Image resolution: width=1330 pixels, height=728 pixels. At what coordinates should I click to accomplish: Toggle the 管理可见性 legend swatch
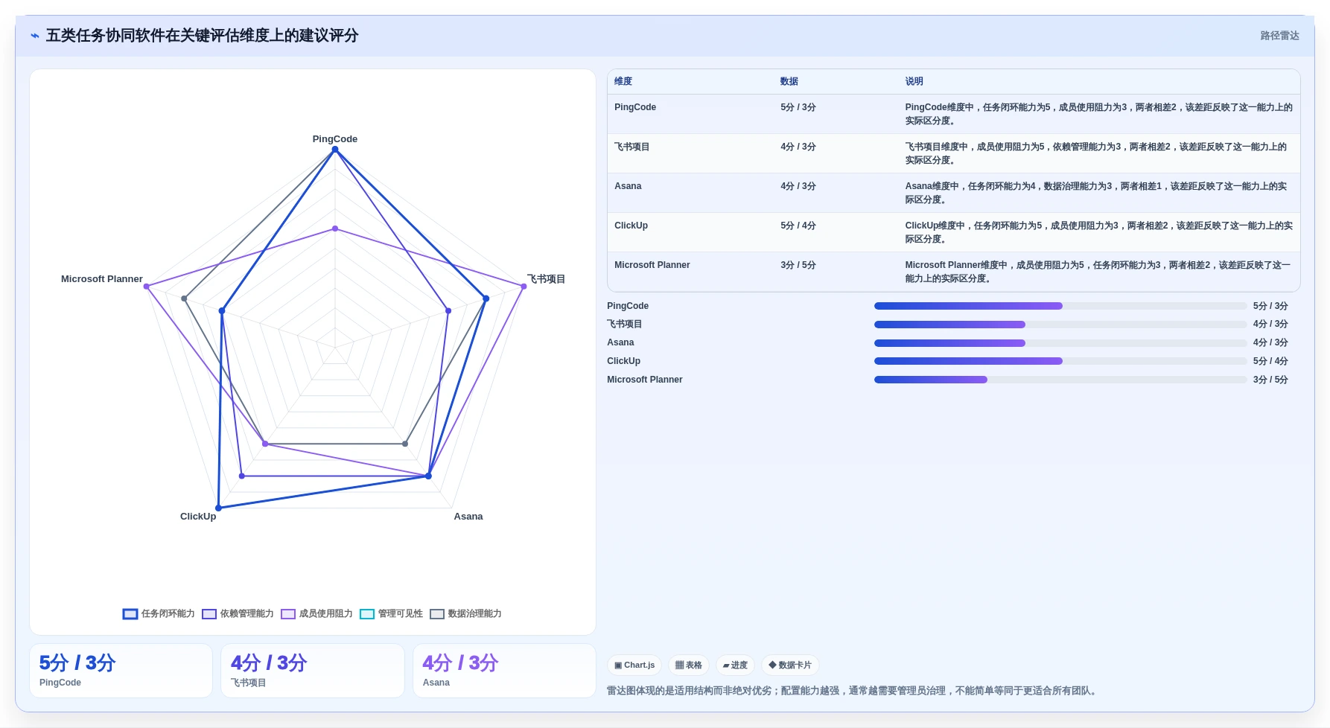(x=367, y=614)
